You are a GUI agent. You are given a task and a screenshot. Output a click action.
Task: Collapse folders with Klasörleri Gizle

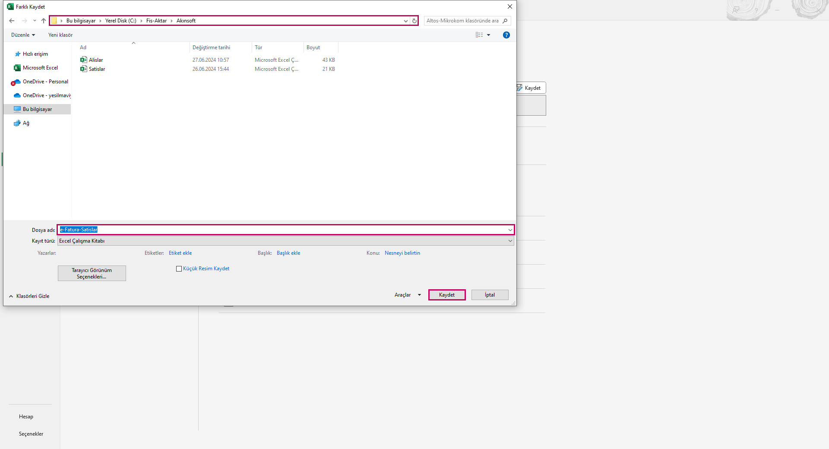[29, 296]
